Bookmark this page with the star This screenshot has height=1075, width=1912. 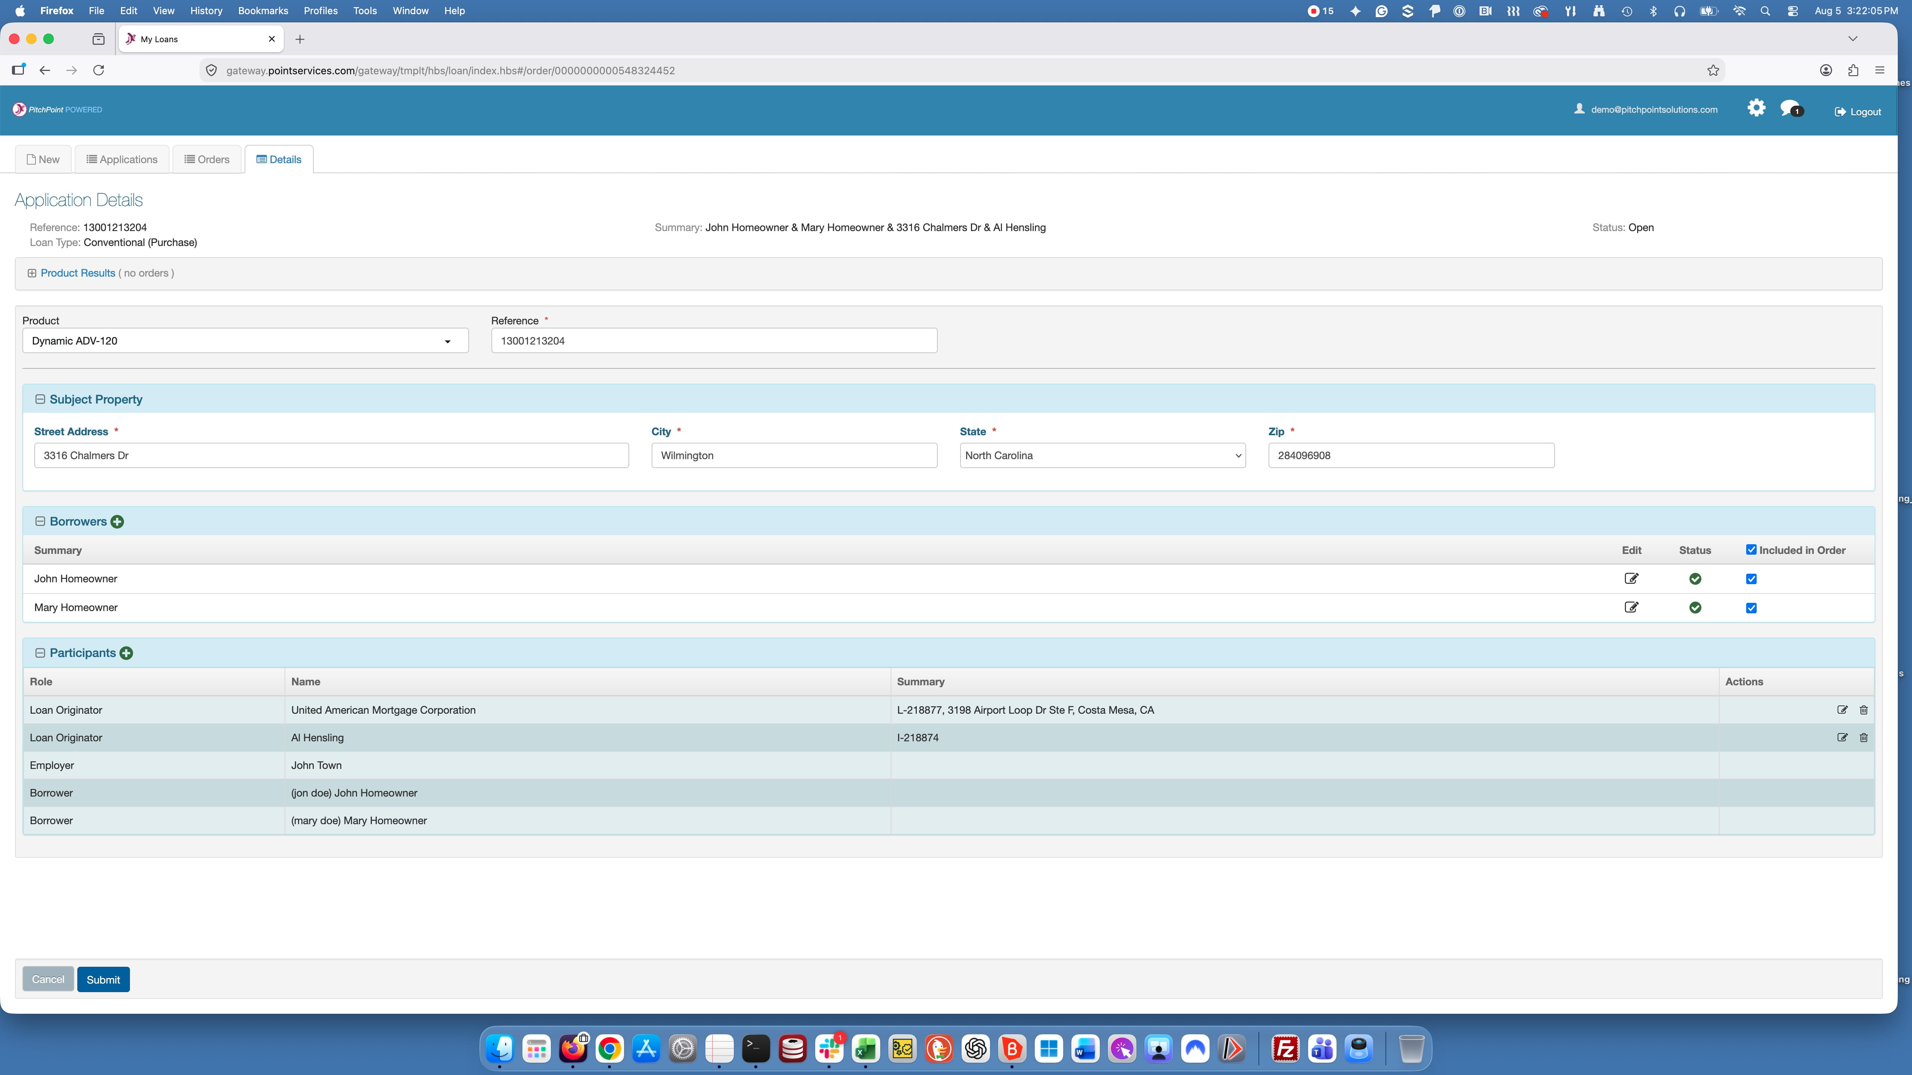click(x=1713, y=71)
